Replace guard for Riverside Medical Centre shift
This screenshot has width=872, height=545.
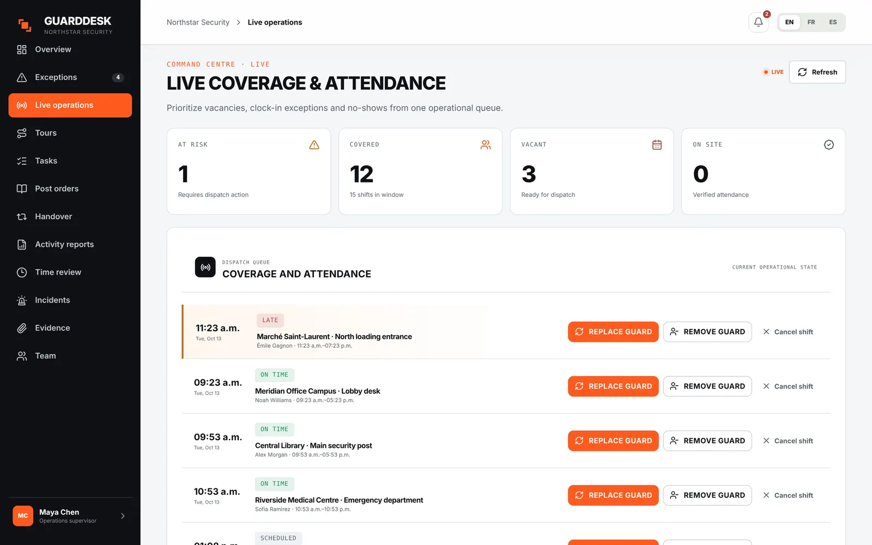click(x=613, y=495)
